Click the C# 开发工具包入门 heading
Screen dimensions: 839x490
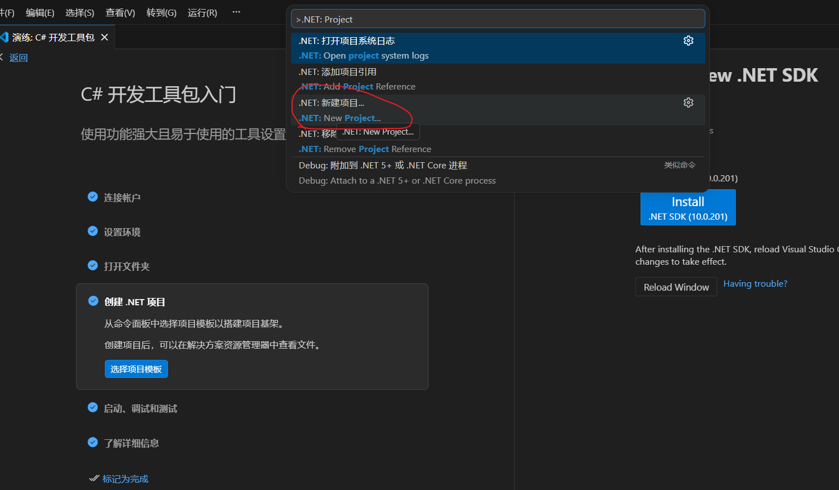coord(158,95)
